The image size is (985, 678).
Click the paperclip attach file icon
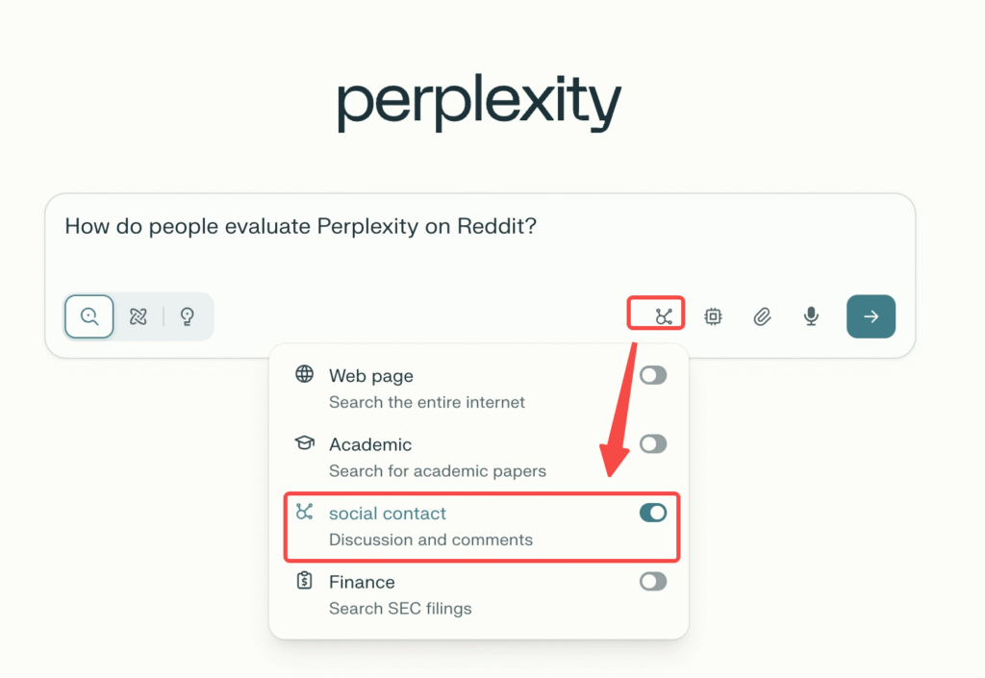point(762,316)
